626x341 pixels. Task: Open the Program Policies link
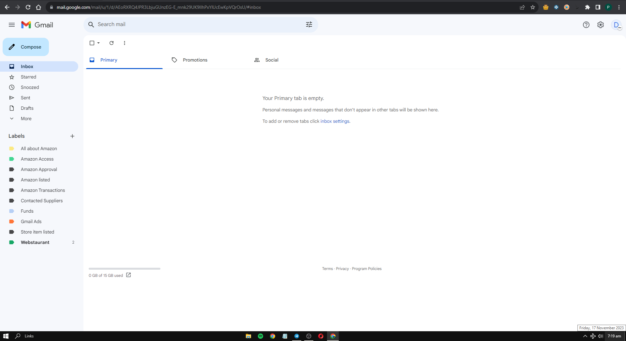[x=367, y=269]
